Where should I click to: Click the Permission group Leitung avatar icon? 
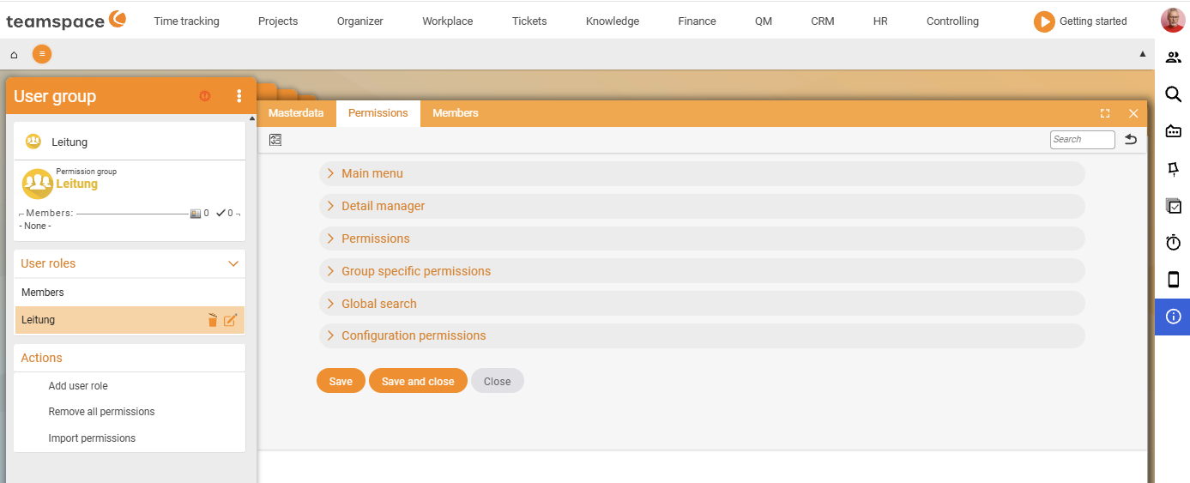[37, 184]
